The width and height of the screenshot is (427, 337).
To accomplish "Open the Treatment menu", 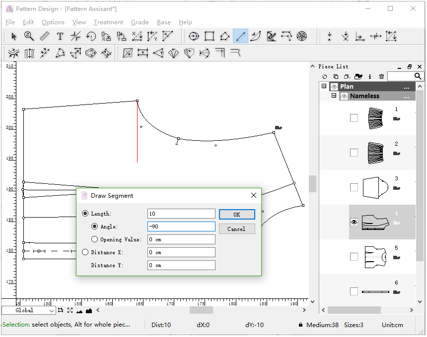I will (108, 22).
